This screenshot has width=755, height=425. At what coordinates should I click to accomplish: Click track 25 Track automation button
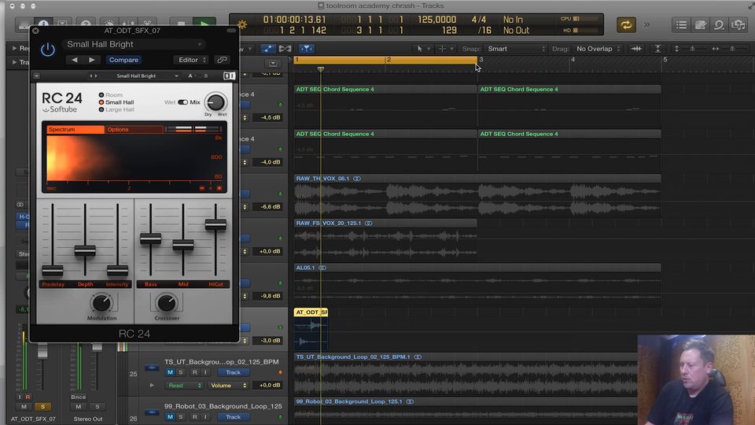233,372
